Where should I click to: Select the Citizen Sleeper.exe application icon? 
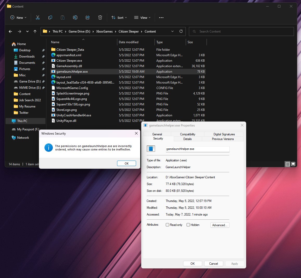click(x=53, y=60)
